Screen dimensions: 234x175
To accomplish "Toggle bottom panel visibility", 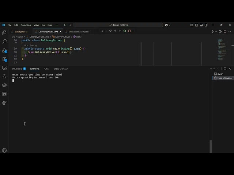I will click(201, 25).
